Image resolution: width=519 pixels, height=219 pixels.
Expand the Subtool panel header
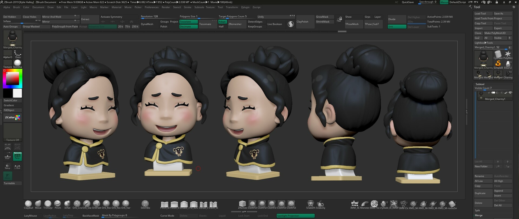[480, 84]
